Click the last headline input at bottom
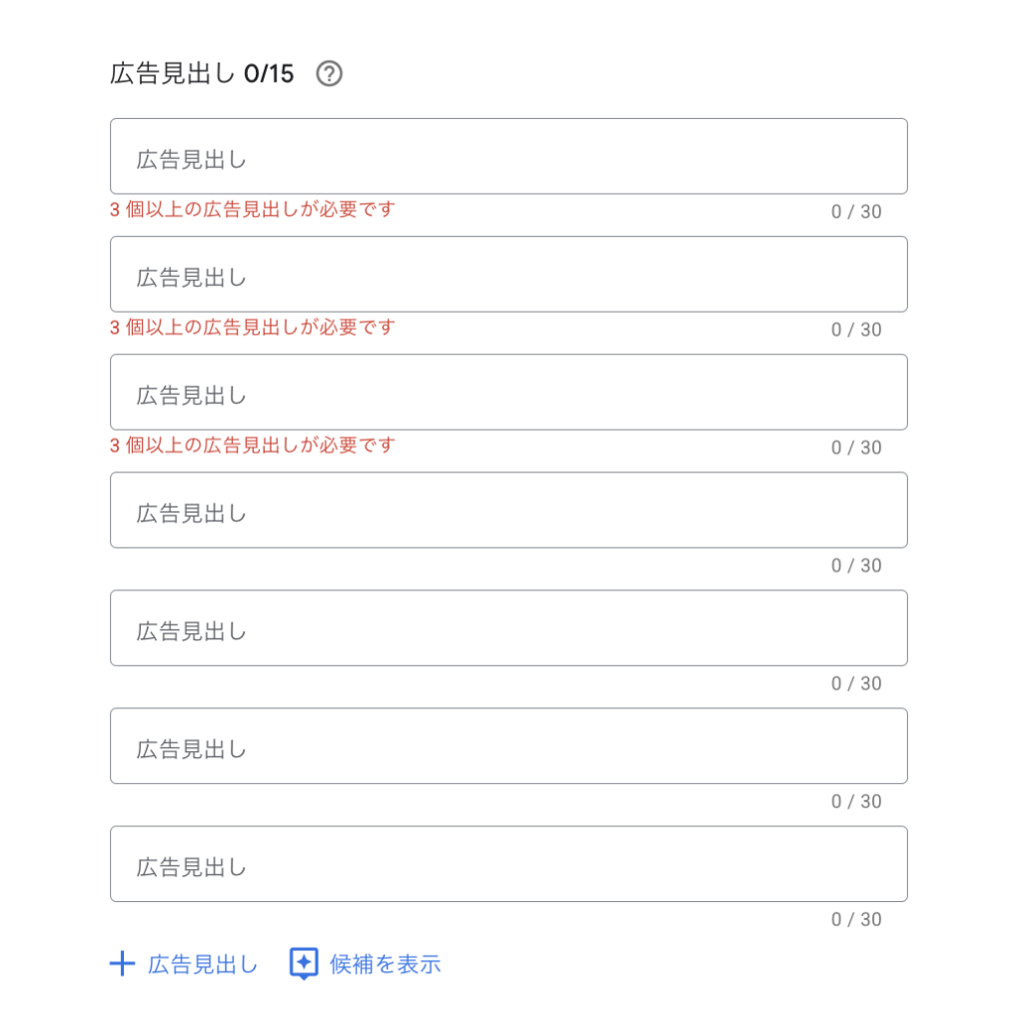The image size is (1021, 1023). point(509,863)
